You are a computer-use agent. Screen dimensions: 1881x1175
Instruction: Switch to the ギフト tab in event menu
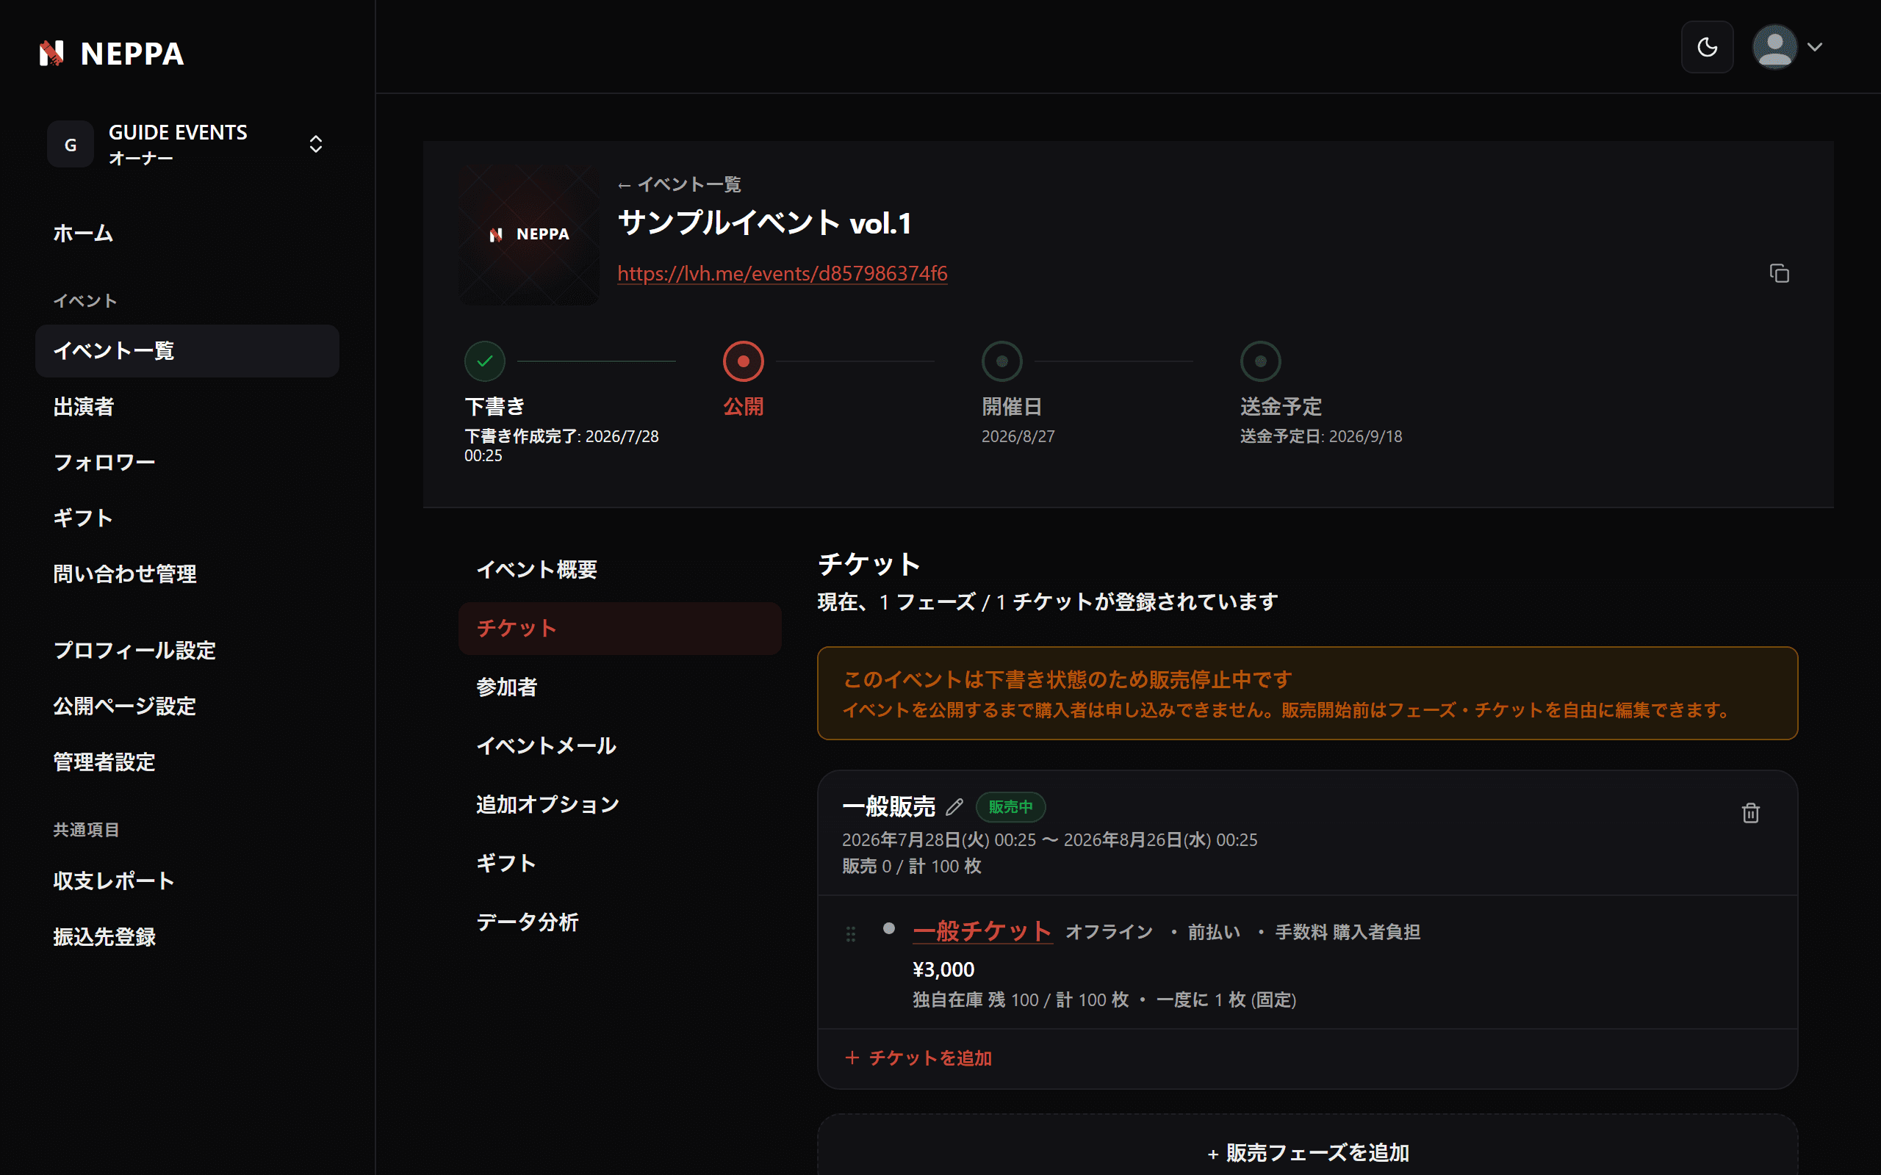click(x=619, y=864)
